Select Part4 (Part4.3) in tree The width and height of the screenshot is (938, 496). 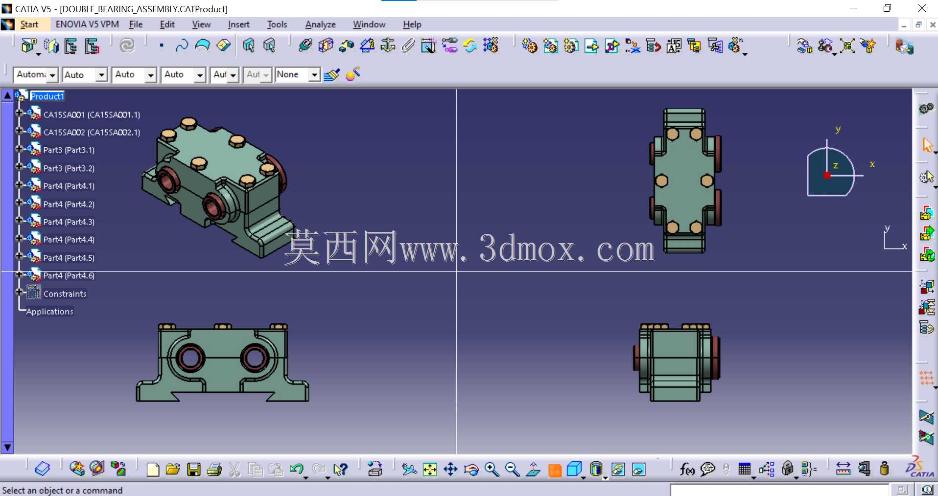[x=69, y=222]
